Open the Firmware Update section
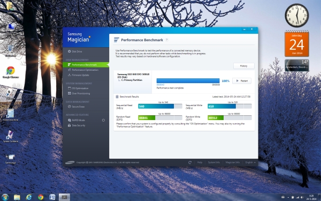 79,75
